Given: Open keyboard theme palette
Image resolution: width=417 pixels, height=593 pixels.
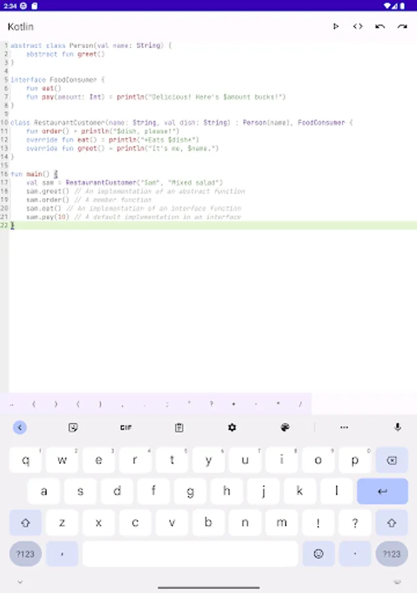Looking at the screenshot, I should [x=285, y=428].
